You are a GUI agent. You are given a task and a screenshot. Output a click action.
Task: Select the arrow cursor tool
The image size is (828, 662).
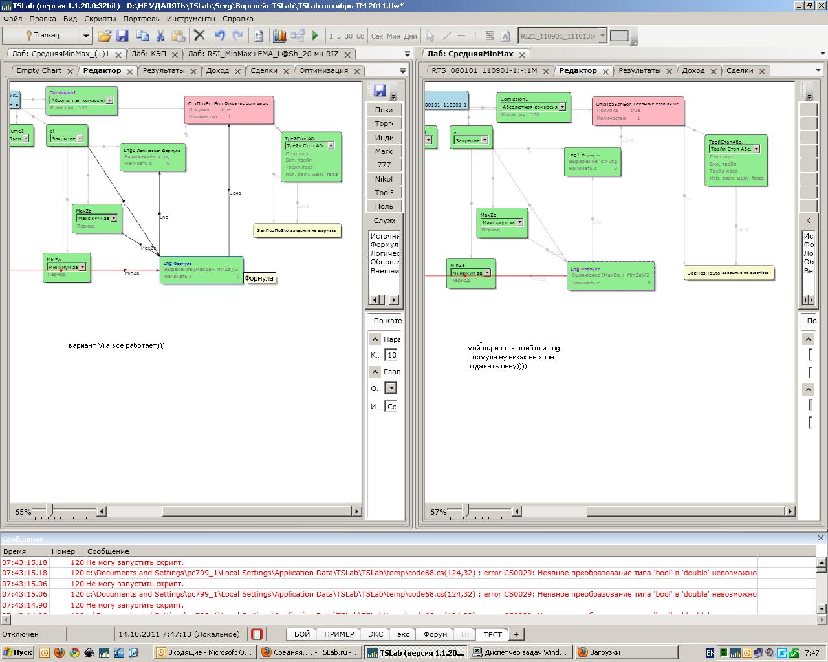pos(430,36)
